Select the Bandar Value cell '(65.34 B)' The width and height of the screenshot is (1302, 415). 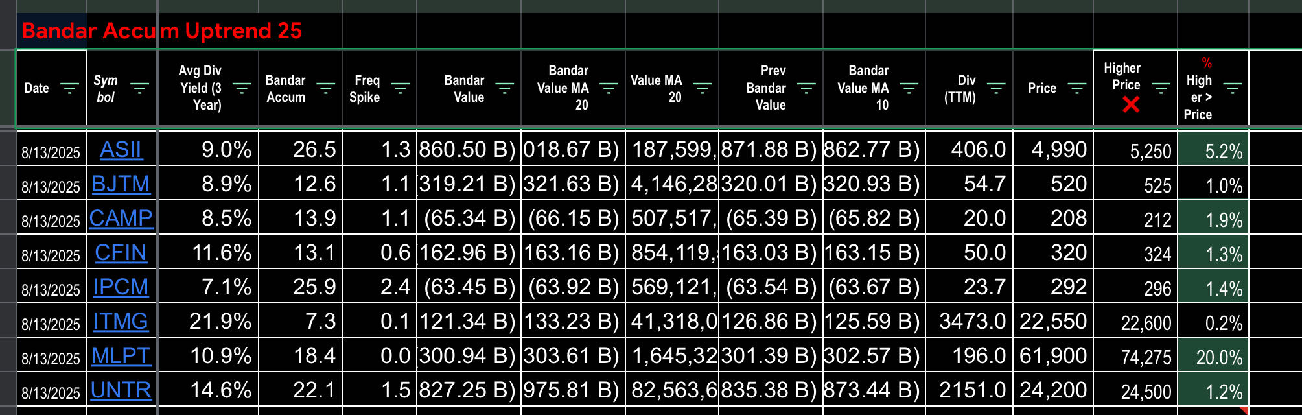click(x=469, y=219)
